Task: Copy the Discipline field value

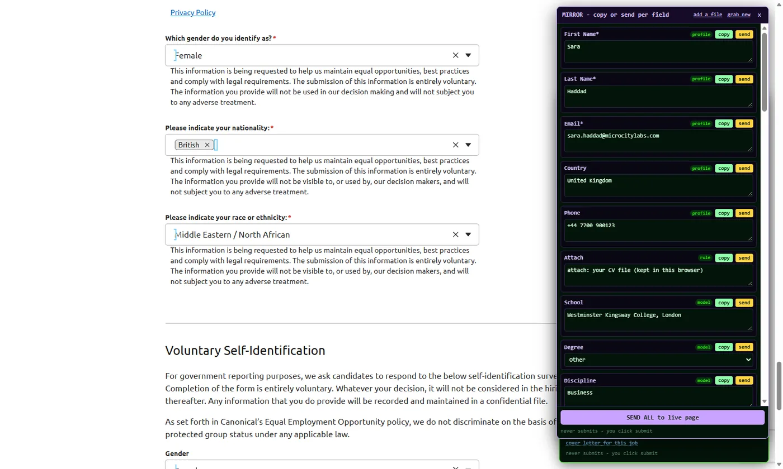Action: pyautogui.click(x=724, y=381)
